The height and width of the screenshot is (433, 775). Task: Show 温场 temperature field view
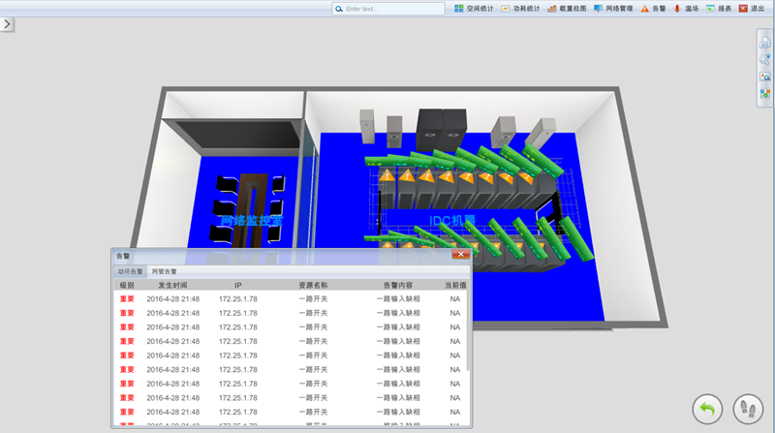pyautogui.click(x=686, y=9)
